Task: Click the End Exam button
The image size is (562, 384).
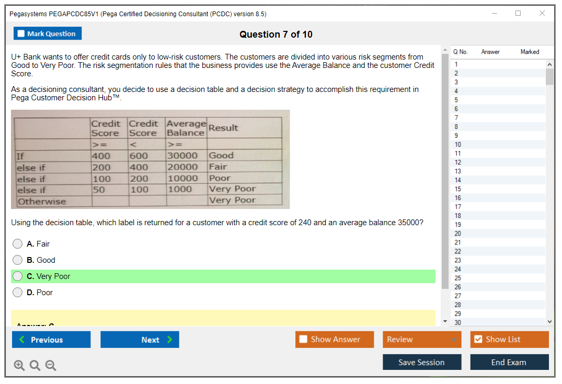Action: (x=509, y=362)
